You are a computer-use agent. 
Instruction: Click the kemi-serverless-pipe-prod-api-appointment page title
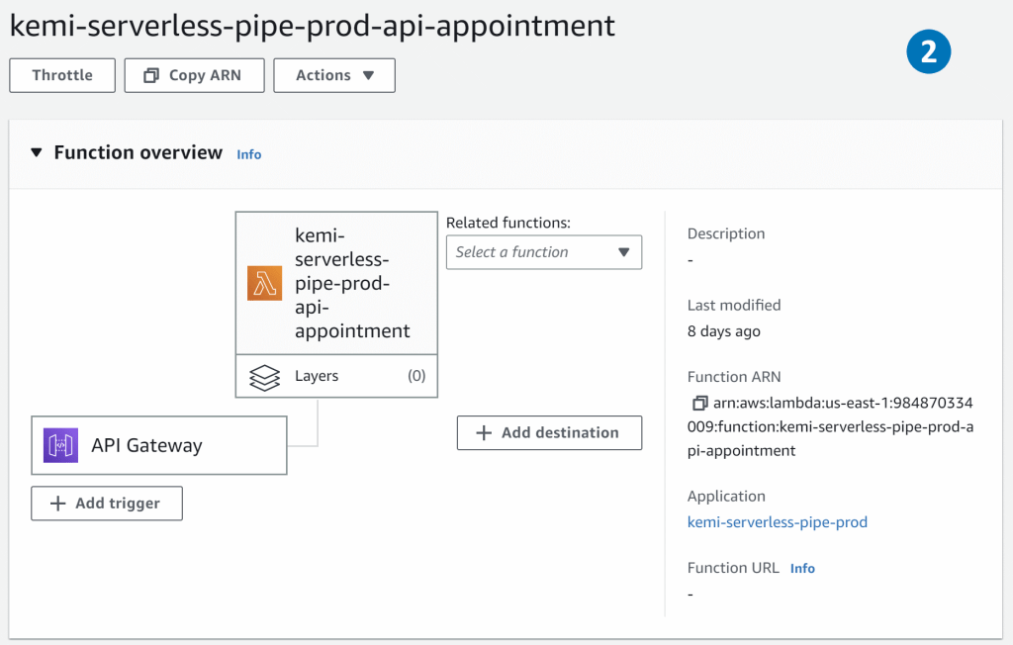click(312, 26)
